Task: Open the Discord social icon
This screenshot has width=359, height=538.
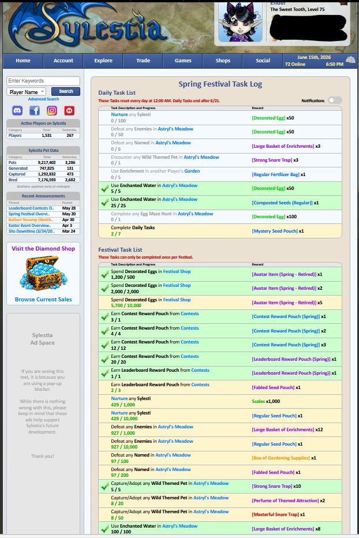Action: tap(17, 110)
